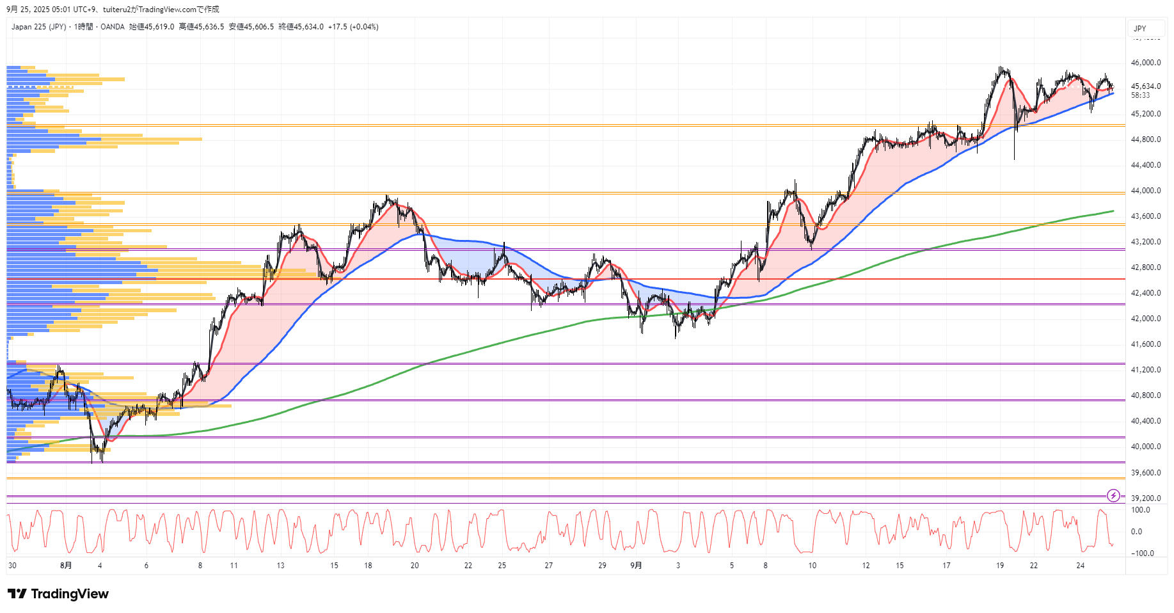Click the purple lightning bolt icon
Screen dimensions: 1174x613
pos(1113,495)
